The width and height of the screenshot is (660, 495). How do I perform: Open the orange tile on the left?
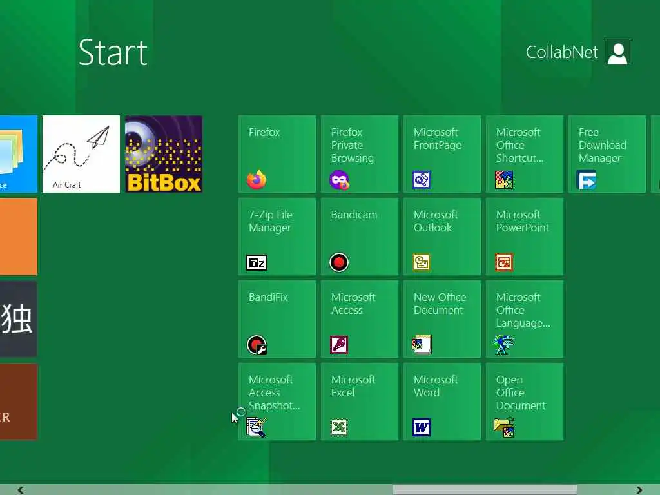[19, 237]
